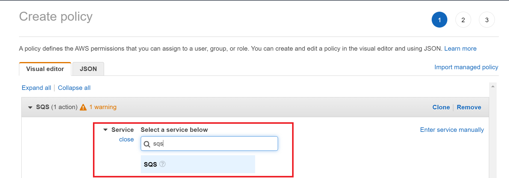Switch to the JSON tab
The height and width of the screenshot is (178, 509).
(x=88, y=69)
